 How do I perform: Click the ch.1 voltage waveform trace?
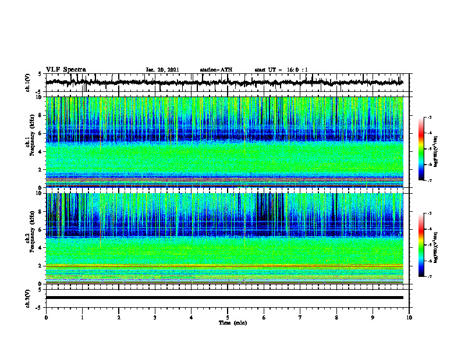click(225, 83)
